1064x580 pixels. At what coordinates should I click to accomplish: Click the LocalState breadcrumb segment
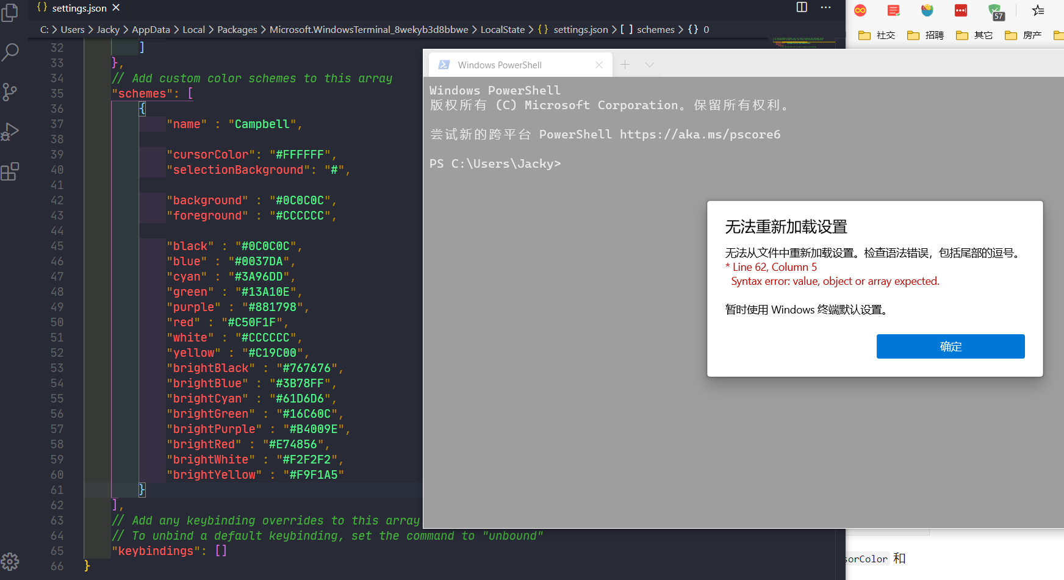pyautogui.click(x=503, y=29)
